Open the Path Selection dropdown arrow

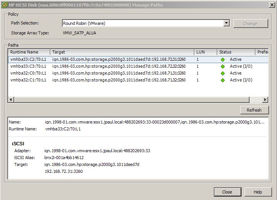226,23
